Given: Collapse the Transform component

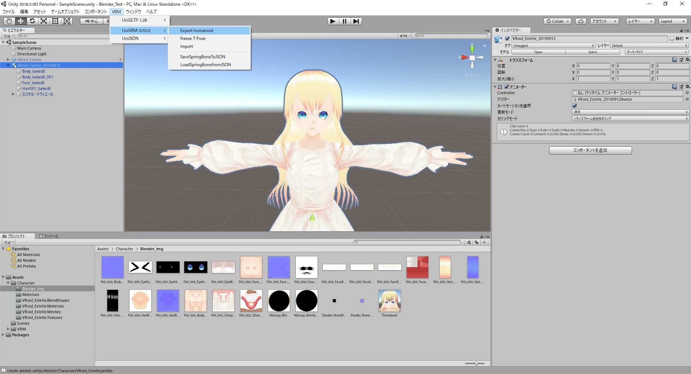Looking at the screenshot, I should point(495,60).
